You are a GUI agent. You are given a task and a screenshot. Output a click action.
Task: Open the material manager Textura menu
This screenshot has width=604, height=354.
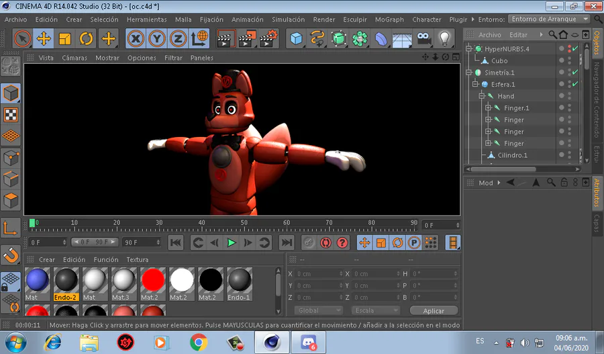pos(138,259)
